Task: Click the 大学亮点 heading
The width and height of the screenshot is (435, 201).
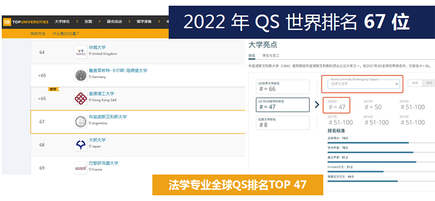Action: coord(263,45)
